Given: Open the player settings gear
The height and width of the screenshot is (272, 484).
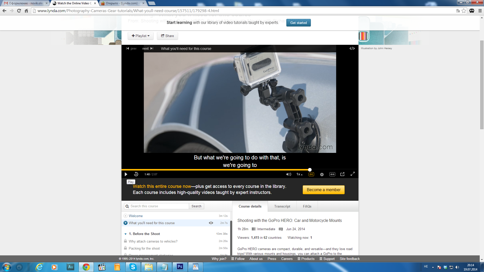Looking at the screenshot, I should point(322,174).
